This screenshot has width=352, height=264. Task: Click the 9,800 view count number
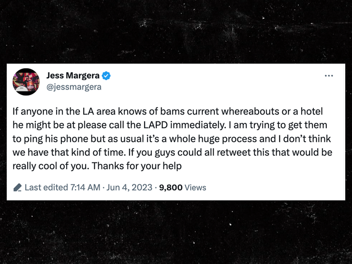pyautogui.click(x=171, y=187)
